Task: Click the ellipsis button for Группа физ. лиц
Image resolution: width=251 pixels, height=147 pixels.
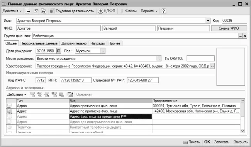Action: click(x=240, y=36)
